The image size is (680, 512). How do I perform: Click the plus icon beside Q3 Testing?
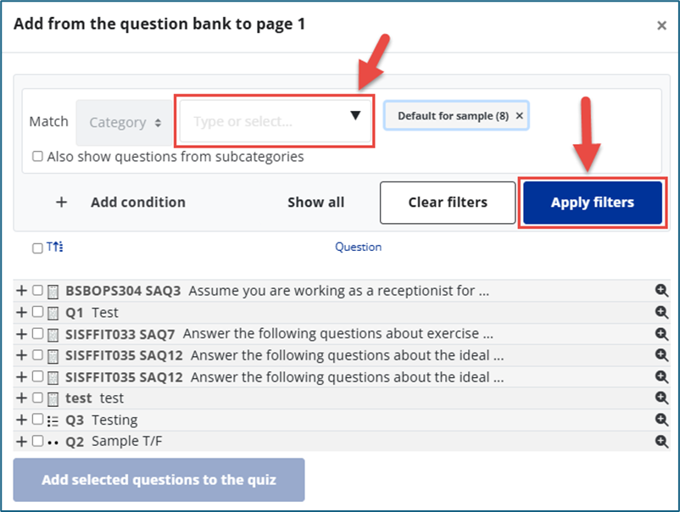[21, 420]
